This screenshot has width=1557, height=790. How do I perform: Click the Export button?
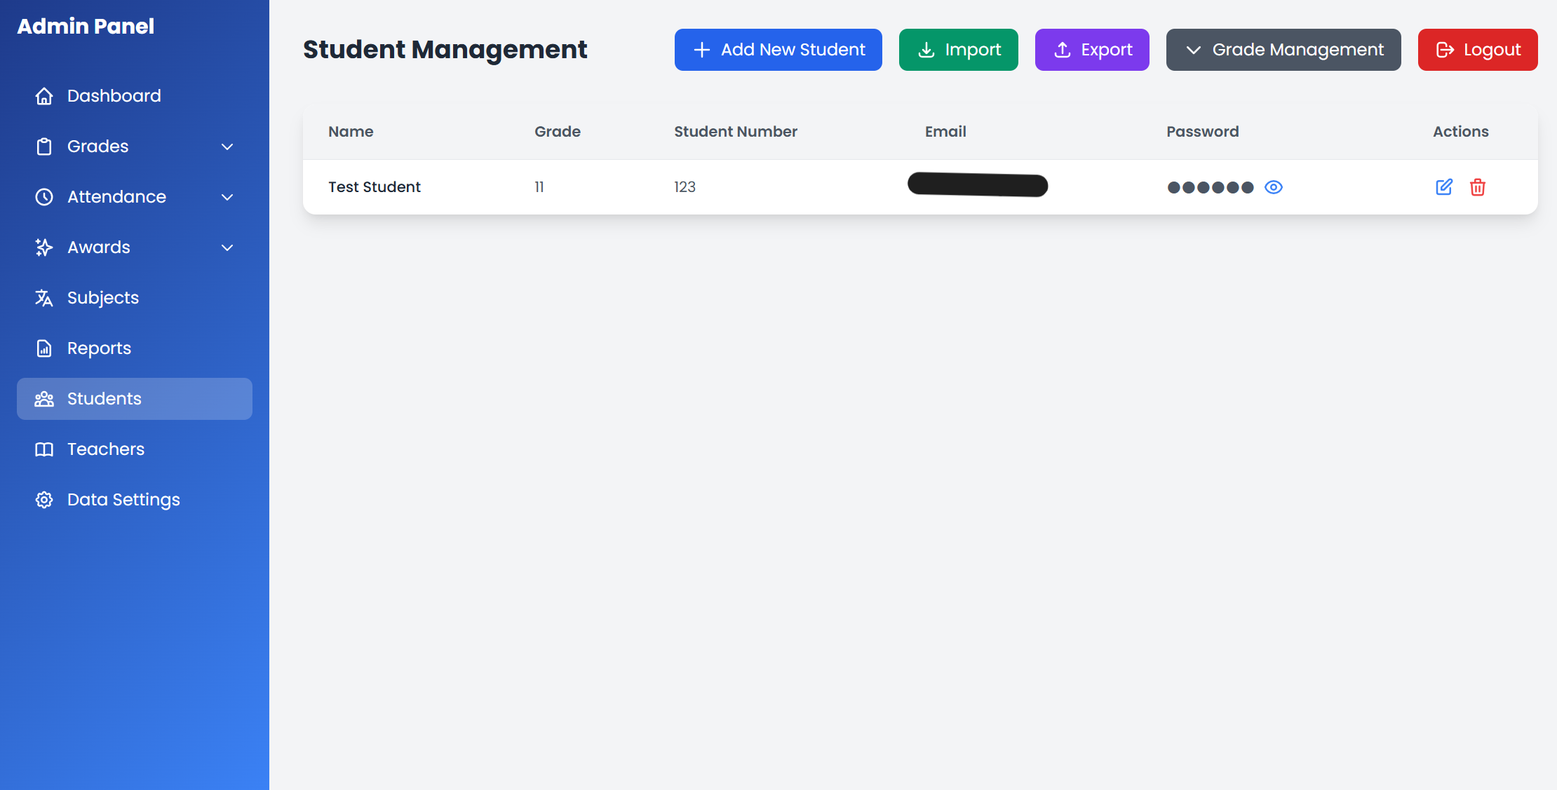(1092, 50)
